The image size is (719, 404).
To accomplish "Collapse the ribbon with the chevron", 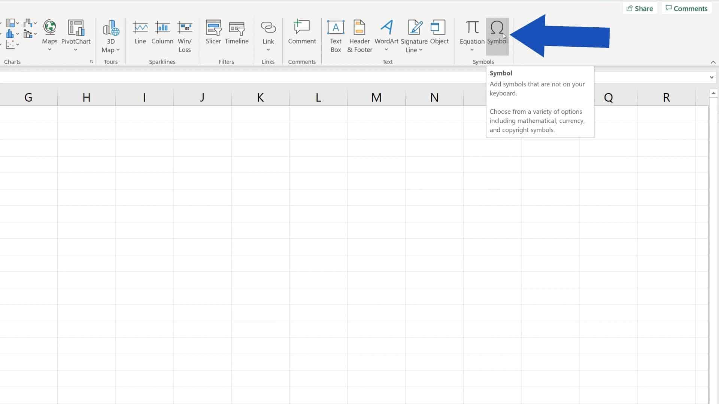I will point(713,62).
